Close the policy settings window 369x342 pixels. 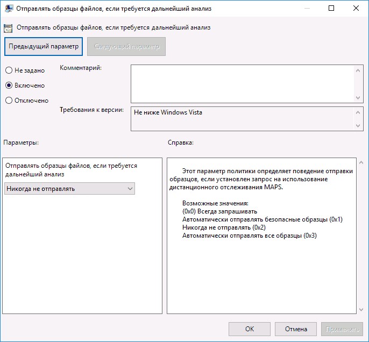click(356, 8)
